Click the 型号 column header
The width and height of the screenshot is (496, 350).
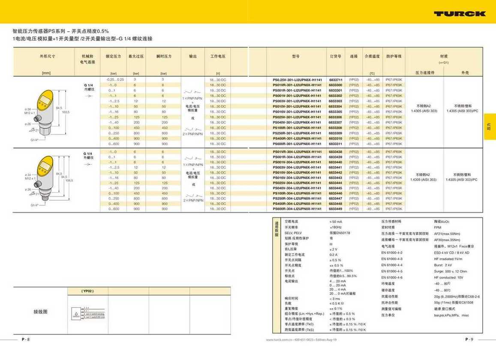[296, 56]
